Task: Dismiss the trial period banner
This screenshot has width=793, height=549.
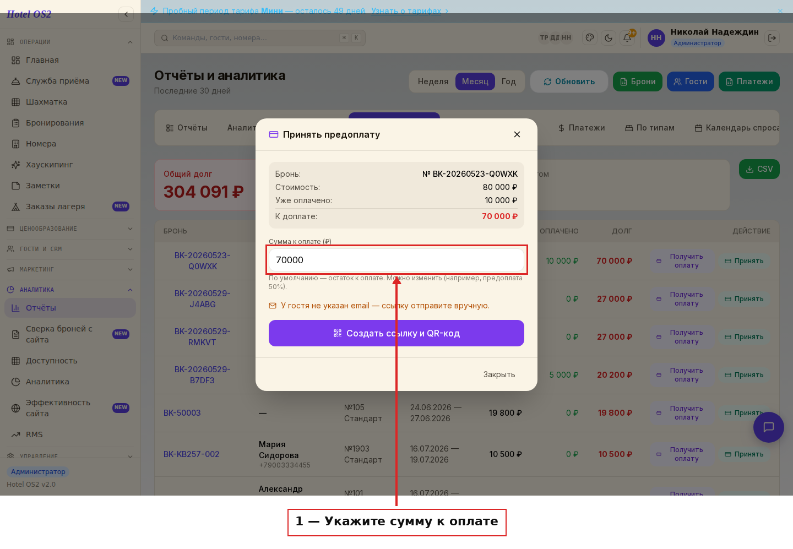Action: pyautogui.click(x=780, y=10)
